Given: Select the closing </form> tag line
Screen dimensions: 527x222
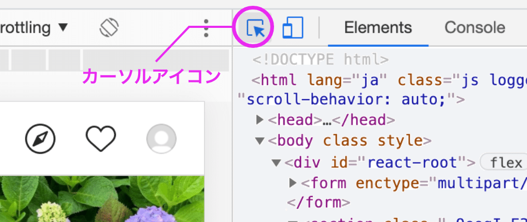Looking at the screenshot, I should [318, 202].
